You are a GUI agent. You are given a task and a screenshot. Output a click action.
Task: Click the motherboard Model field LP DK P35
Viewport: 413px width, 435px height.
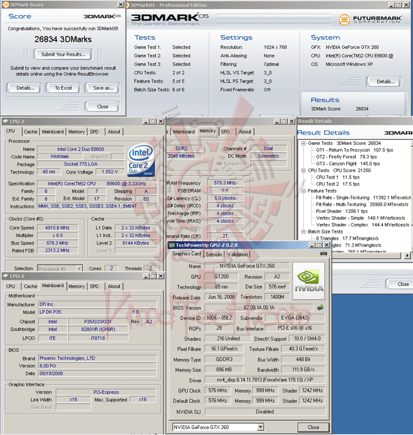tap(76, 312)
